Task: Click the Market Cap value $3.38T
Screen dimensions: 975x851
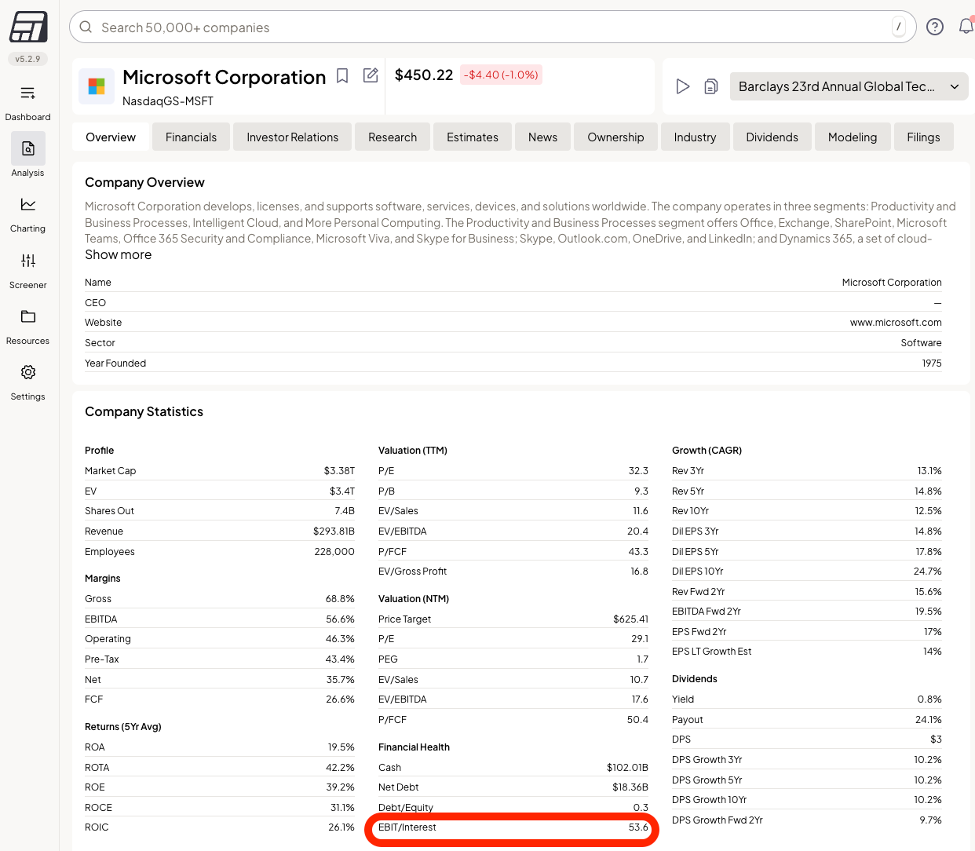Action: click(x=340, y=471)
